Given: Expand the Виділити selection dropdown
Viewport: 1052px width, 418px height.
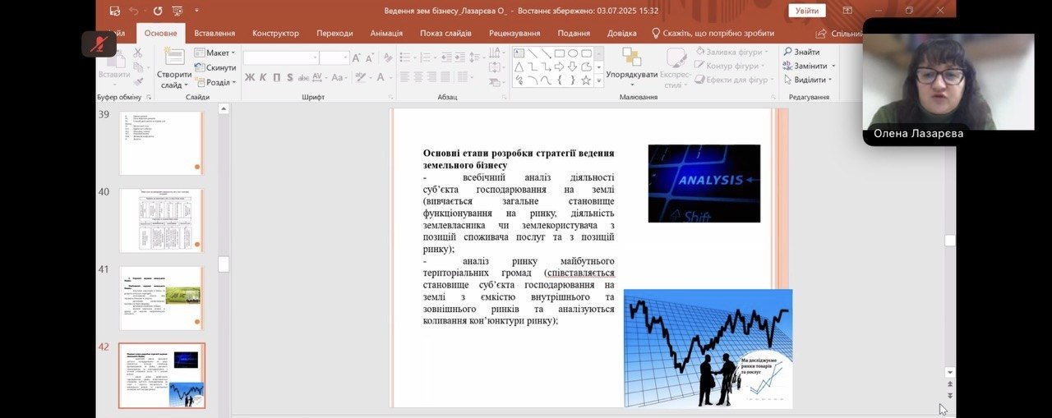Looking at the screenshot, I should pyautogui.click(x=809, y=80).
